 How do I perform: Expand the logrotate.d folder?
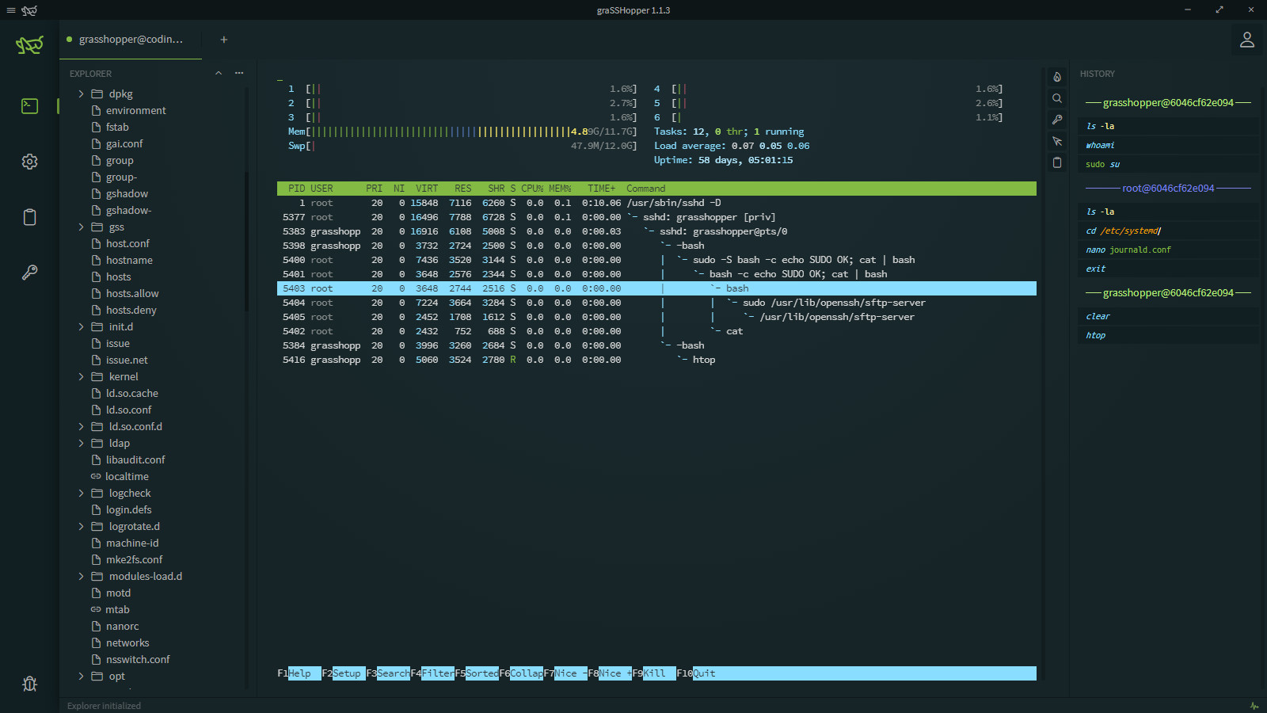coord(81,527)
